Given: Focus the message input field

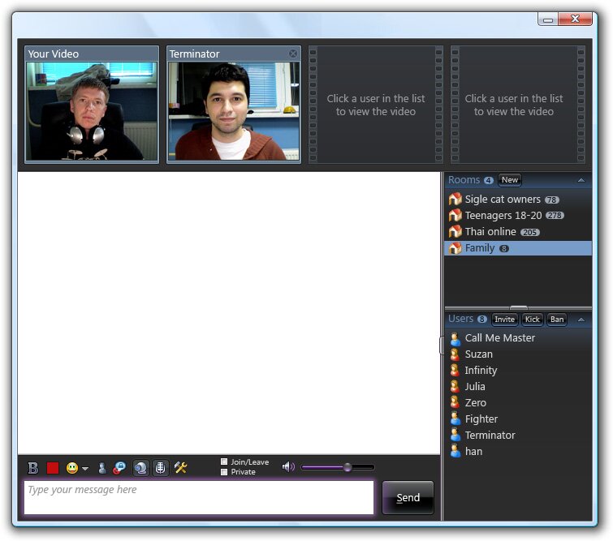Looking at the screenshot, I should pyautogui.click(x=199, y=497).
